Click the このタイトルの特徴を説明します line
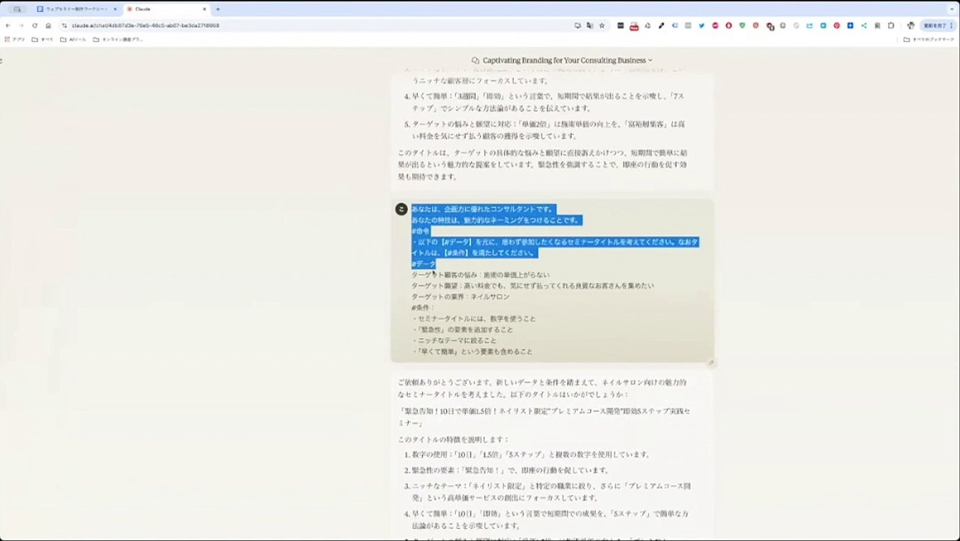This screenshot has width=960, height=541. (454, 440)
